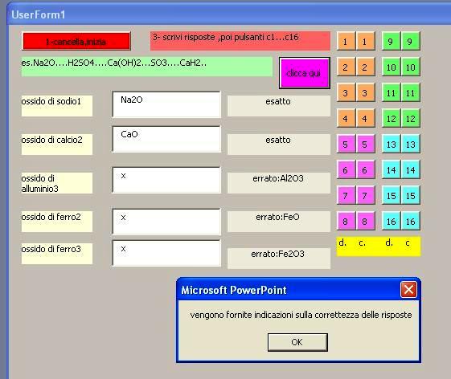Click pink button 5 in the d. column
The height and width of the screenshot is (379, 451).
(x=346, y=144)
